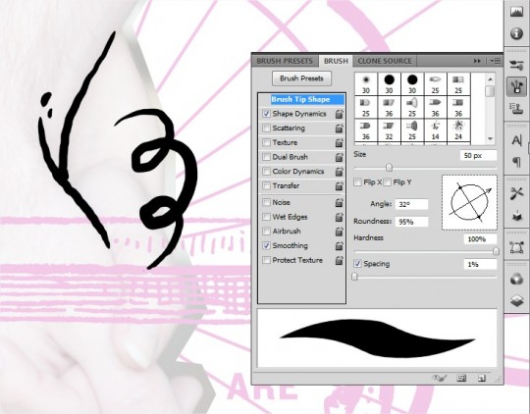
Task: Lock the Wet Edges setting
Action: 339,217
